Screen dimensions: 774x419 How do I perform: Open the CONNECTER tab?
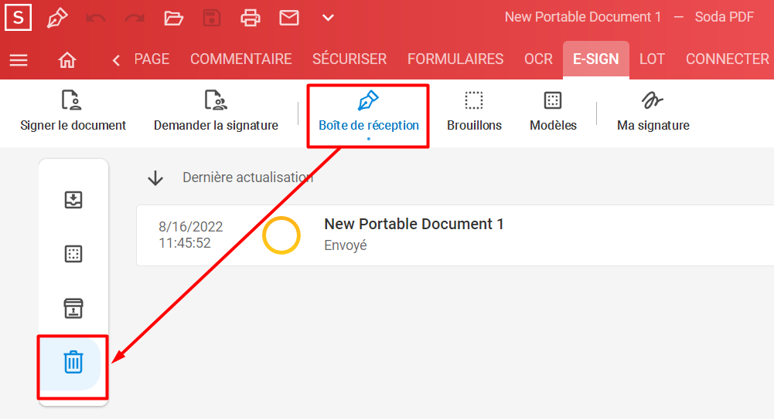click(728, 59)
